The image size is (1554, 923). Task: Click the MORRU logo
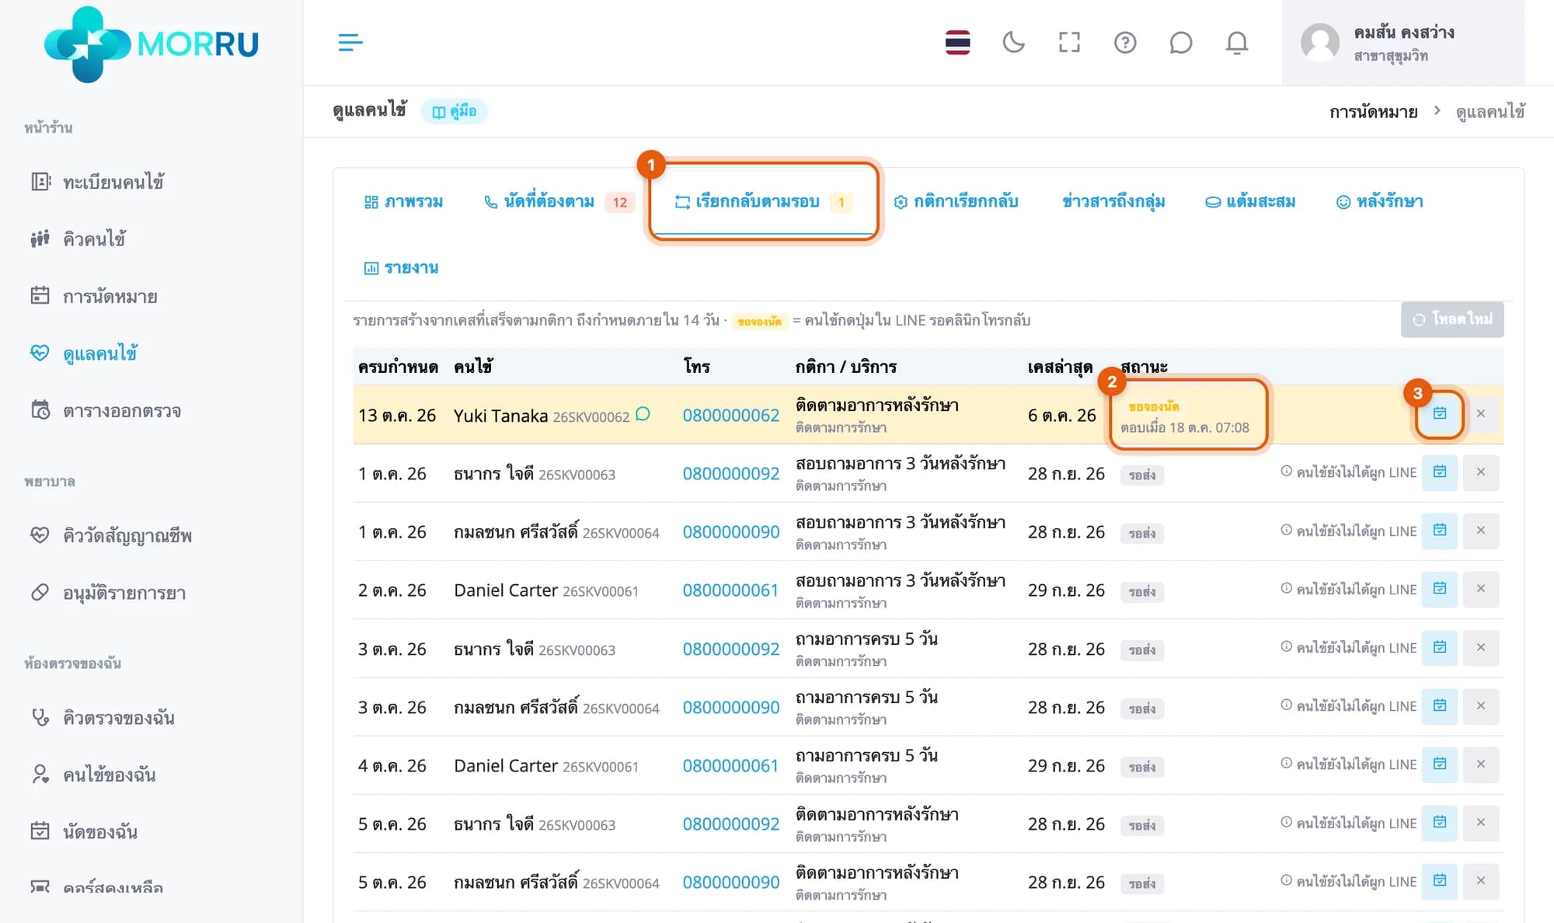tap(152, 44)
